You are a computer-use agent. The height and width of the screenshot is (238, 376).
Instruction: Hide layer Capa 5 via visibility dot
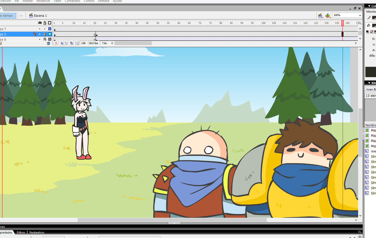point(40,34)
